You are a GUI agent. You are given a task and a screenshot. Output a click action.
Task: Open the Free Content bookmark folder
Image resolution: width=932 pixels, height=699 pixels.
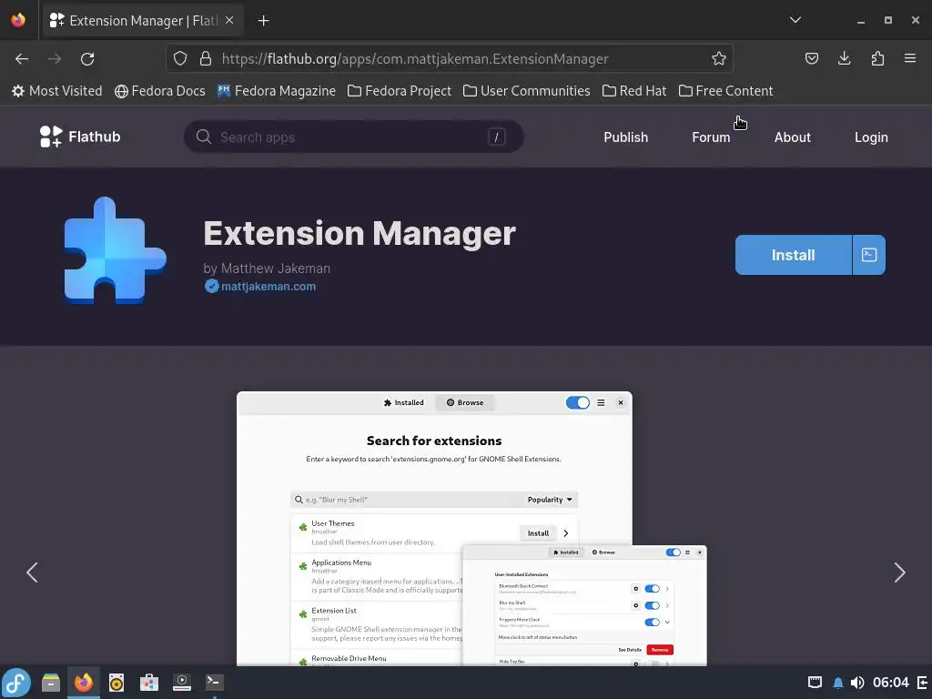click(x=725, y=91)
